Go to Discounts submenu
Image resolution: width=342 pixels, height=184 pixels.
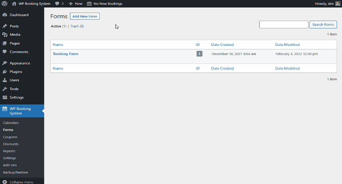click(x=11, y=144)
